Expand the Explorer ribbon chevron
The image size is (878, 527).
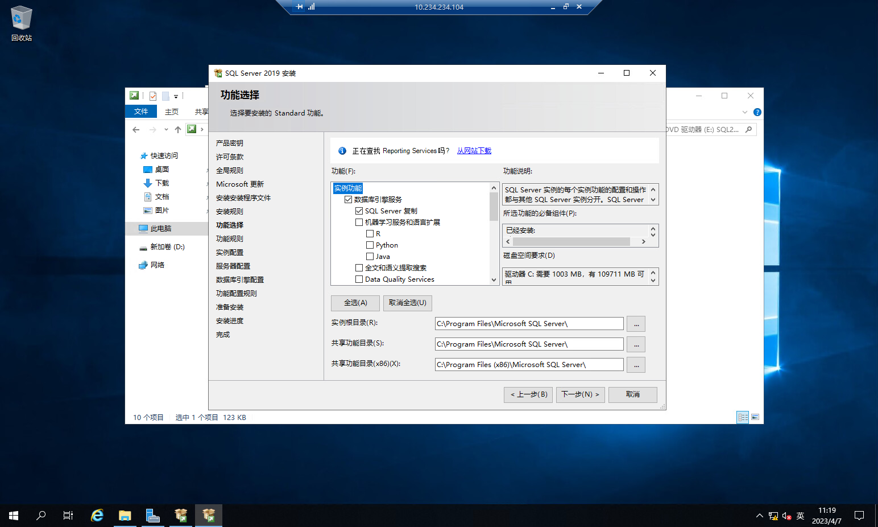click(x=745, y=112)
